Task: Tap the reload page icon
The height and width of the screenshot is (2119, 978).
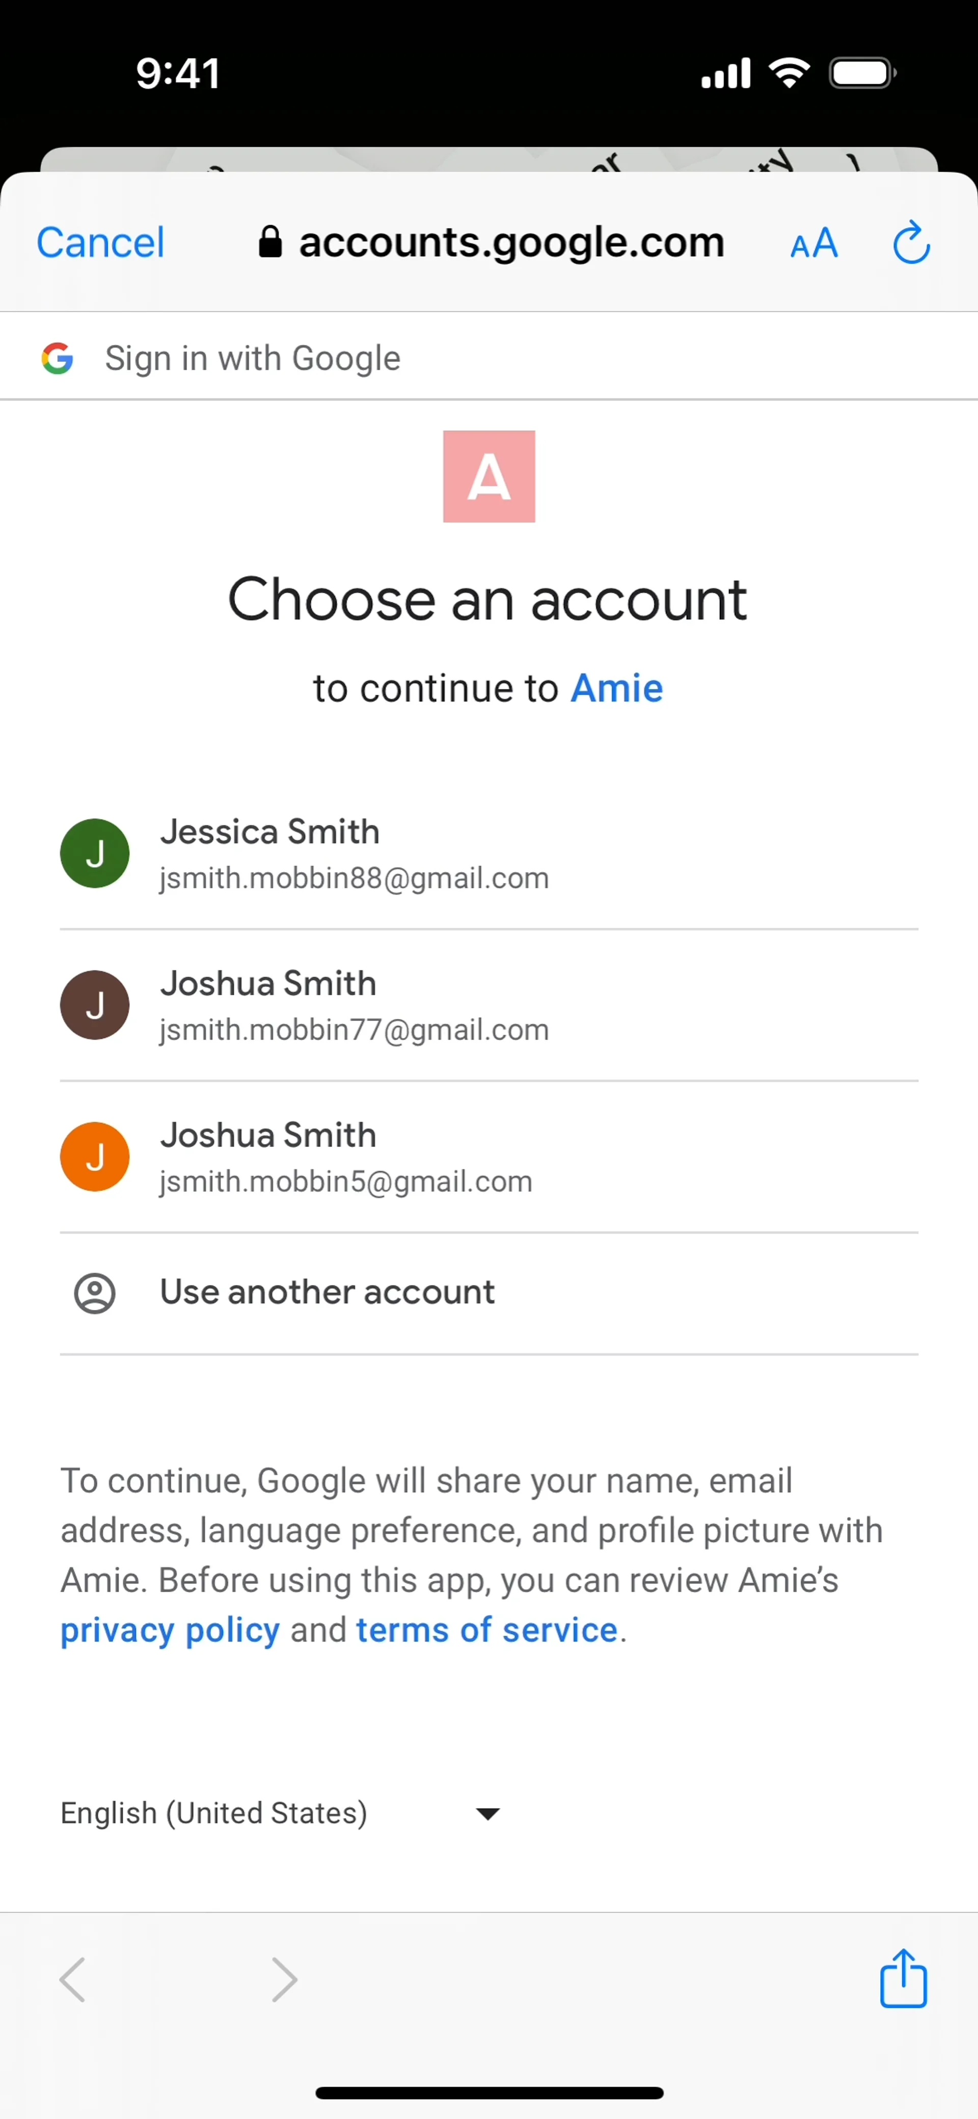Action: click(x=911, y=244)
